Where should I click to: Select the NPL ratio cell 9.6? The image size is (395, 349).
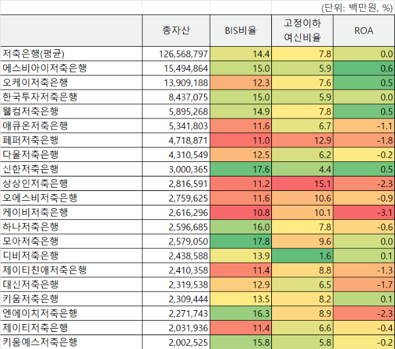pyautogui.click(x=302, y=241)
